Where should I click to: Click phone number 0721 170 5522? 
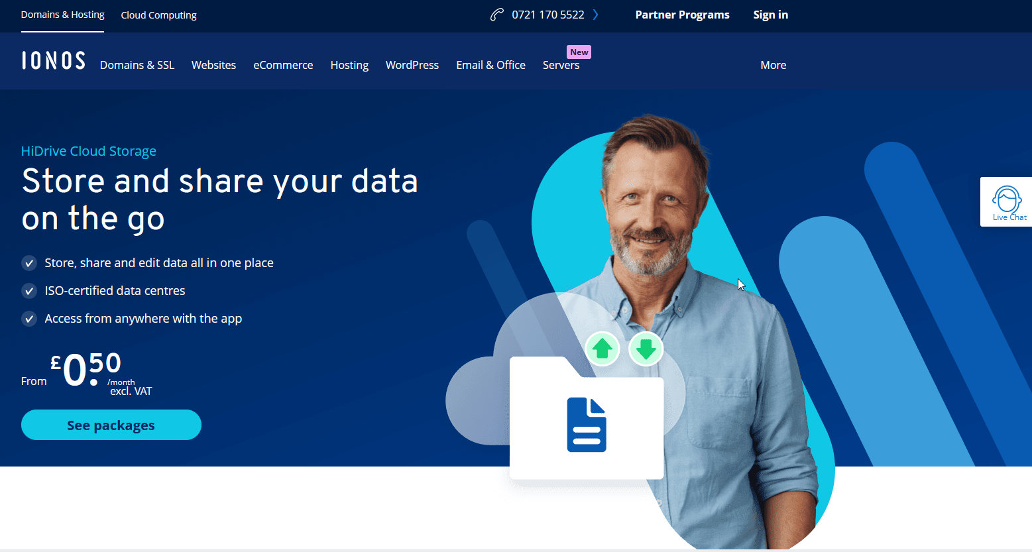coord(547,15)
